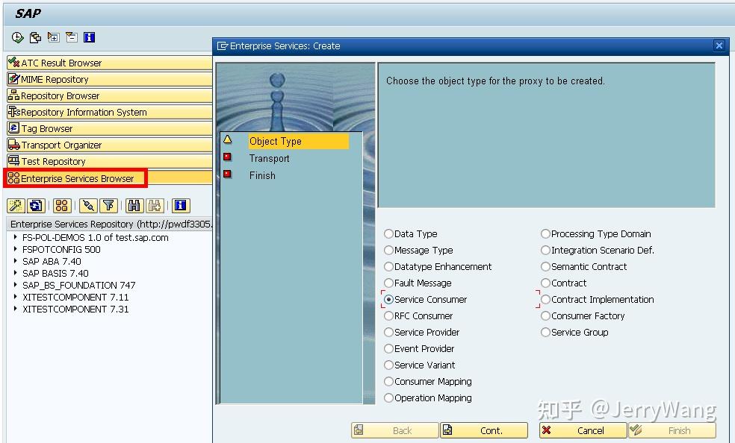Click the clock/history icon in the top toolbar
This screenshot has width=735, height=443.
[x=16, y=37]
